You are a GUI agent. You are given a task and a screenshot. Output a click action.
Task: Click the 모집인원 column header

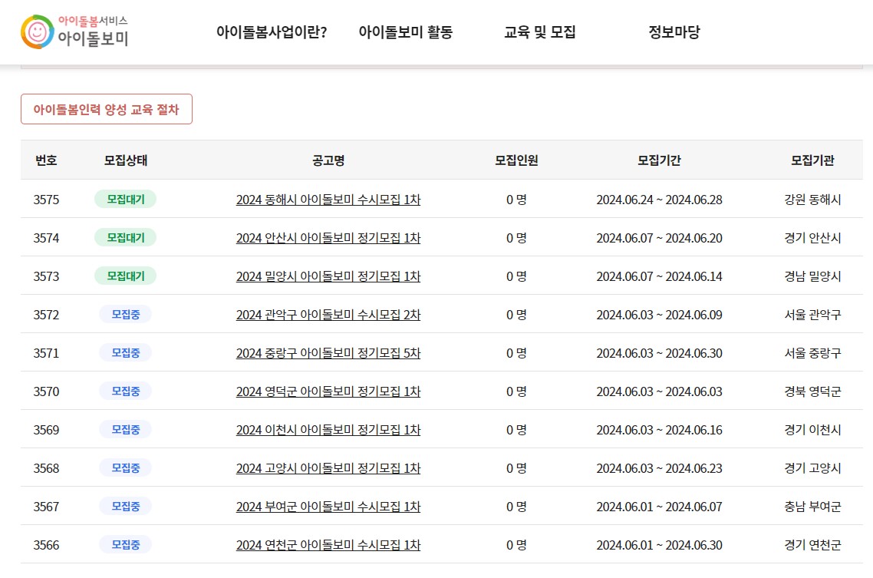pyautogui.click(x=517, y=160)
